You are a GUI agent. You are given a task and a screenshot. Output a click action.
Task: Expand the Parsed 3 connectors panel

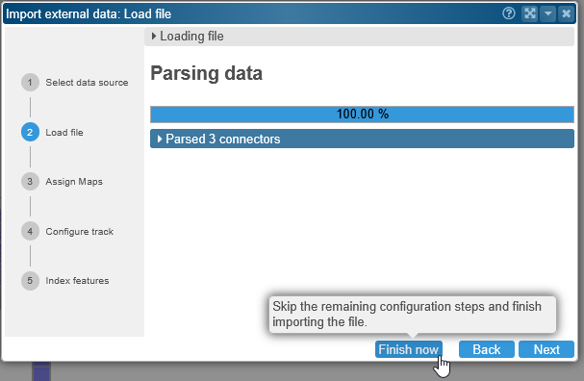[362, 139]
